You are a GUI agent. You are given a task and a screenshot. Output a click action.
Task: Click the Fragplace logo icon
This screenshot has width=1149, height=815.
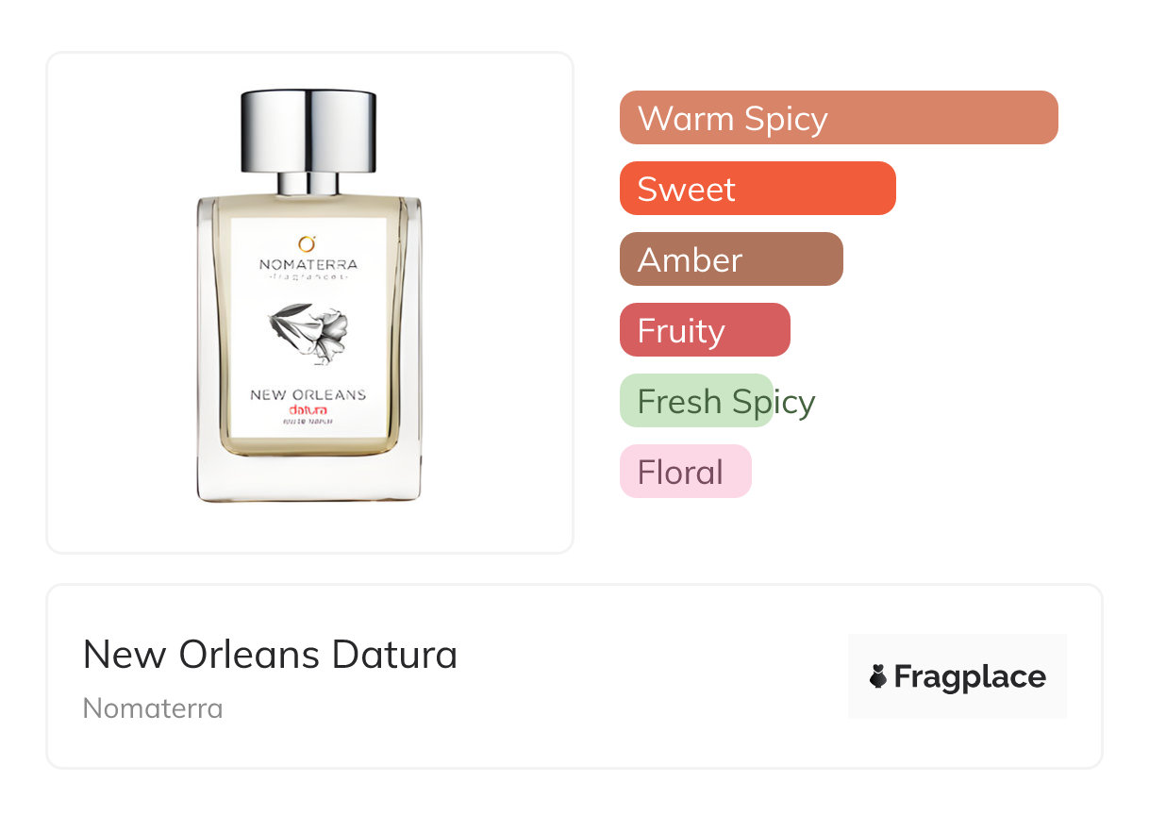coord(878,676)
